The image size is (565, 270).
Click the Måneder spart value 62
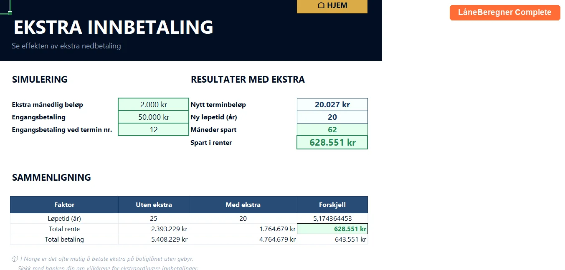tap(332, 130)
